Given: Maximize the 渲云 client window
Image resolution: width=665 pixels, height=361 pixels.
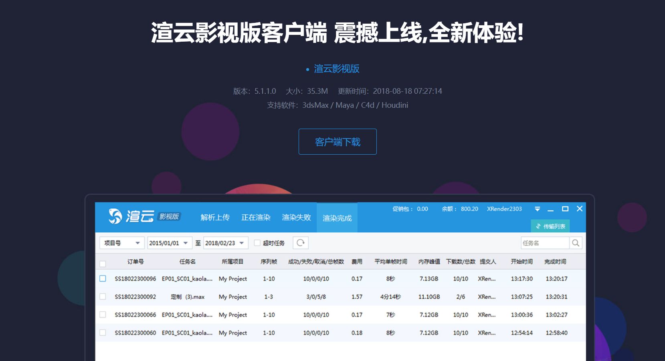Looking at the screenshot, I should pos(565,209).
